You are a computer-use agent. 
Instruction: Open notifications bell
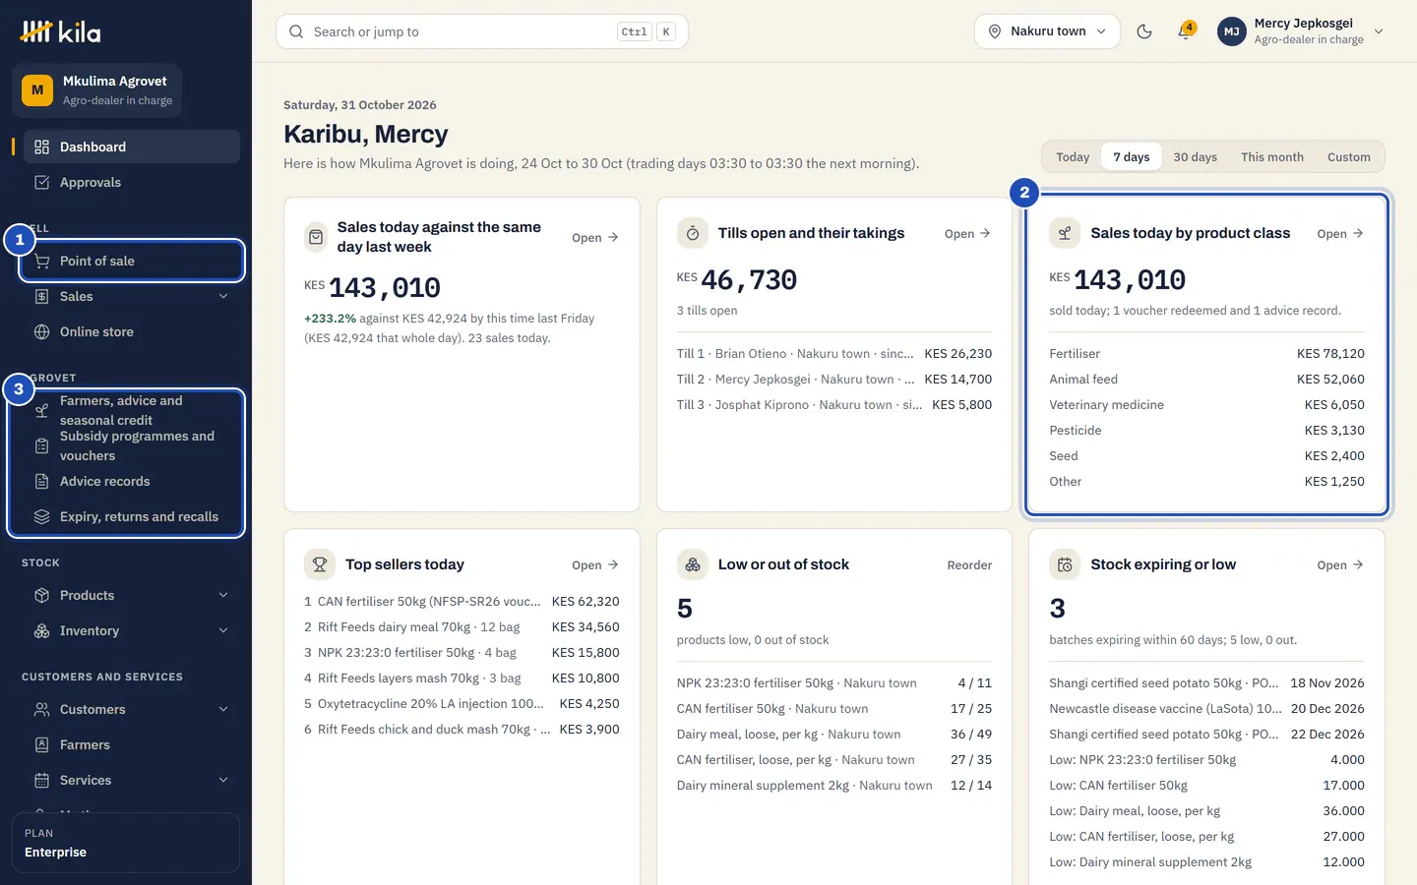pos(1186,31)
